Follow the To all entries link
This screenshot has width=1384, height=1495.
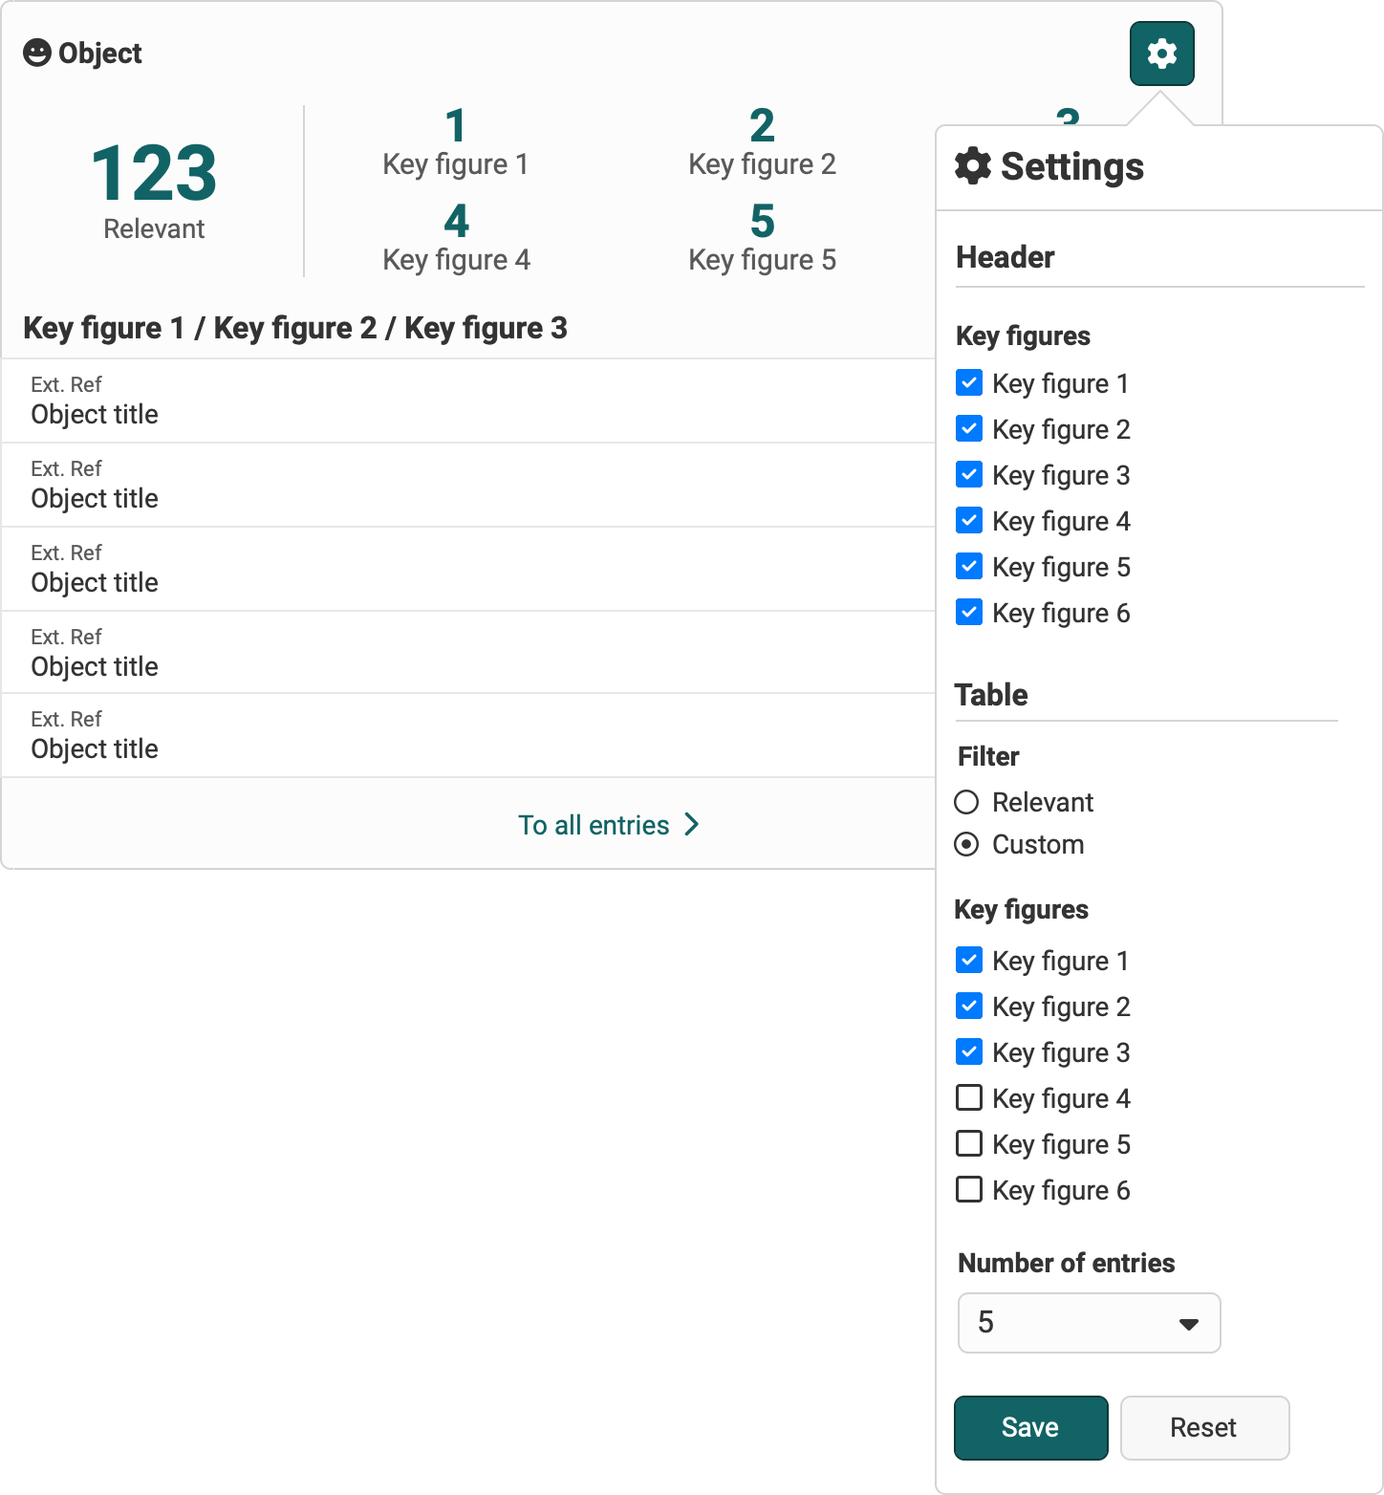[595, 824]
